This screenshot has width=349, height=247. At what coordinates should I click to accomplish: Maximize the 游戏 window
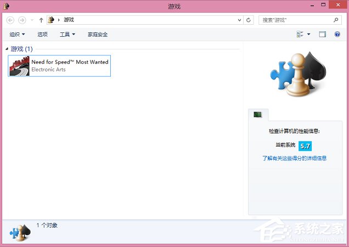point(323,5)
